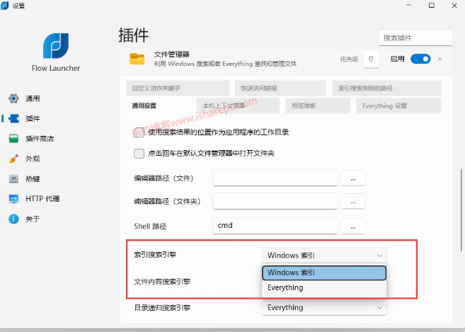Click the About info icon
Viewport: 465px width, 332px height.
pos(13,219)
